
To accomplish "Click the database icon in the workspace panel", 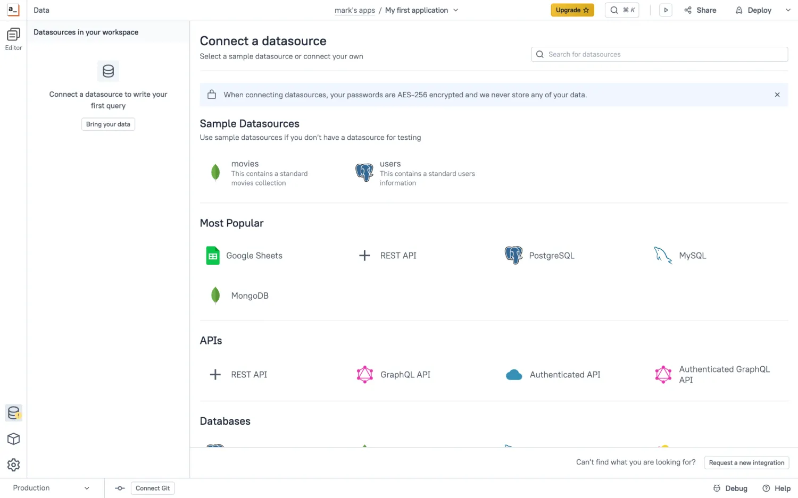I will [x=108, y=71].
